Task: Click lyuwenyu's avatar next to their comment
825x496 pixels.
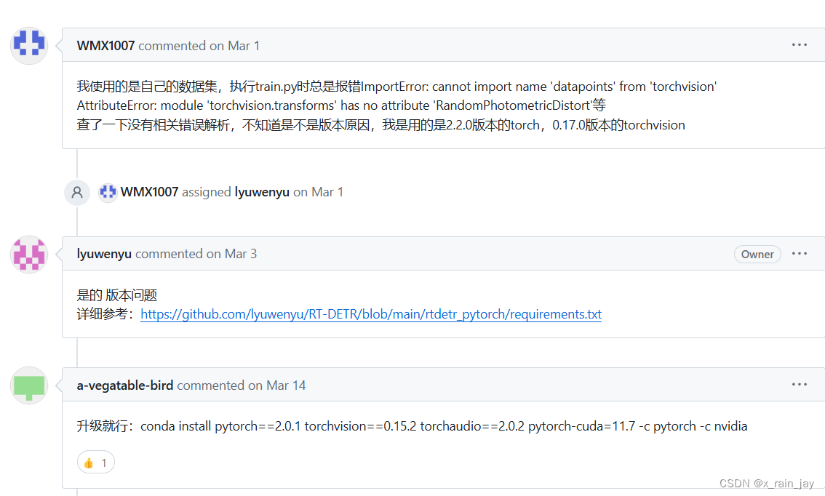Action: tap(28, 255)
